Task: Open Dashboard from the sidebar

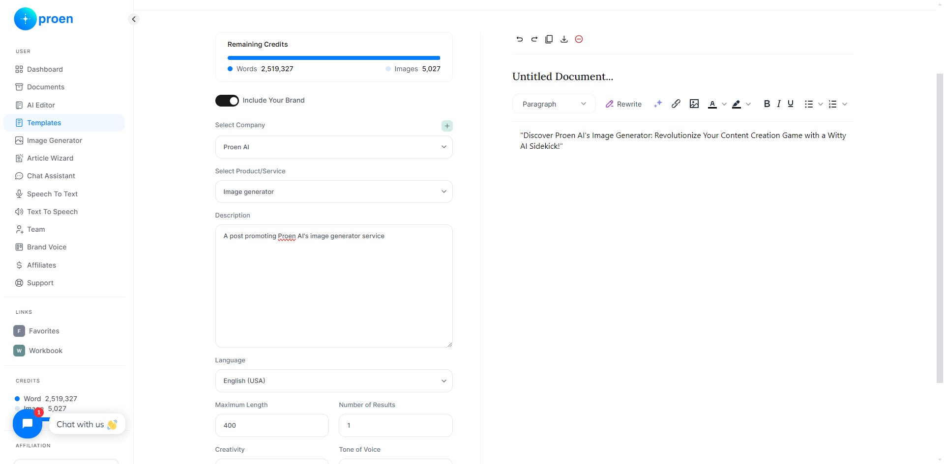Action: tap(64, 69)
